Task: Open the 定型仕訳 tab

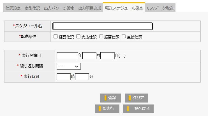Action: pyautogui.click(x=32, y=8)
